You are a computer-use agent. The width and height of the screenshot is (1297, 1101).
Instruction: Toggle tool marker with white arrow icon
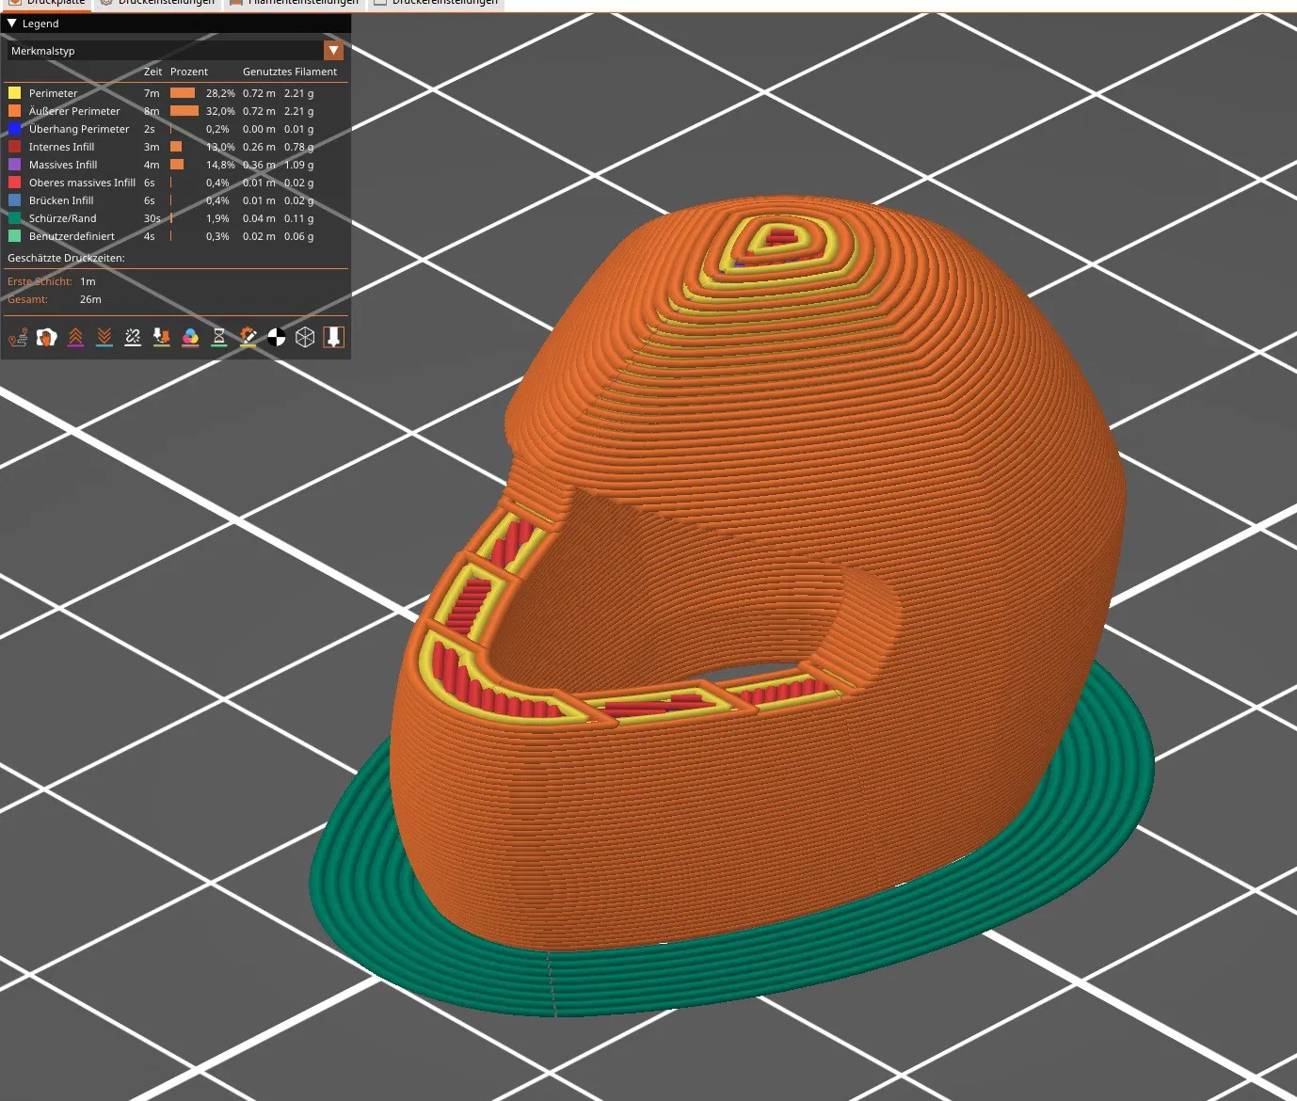pyautogui.click(x=334, y=337)
